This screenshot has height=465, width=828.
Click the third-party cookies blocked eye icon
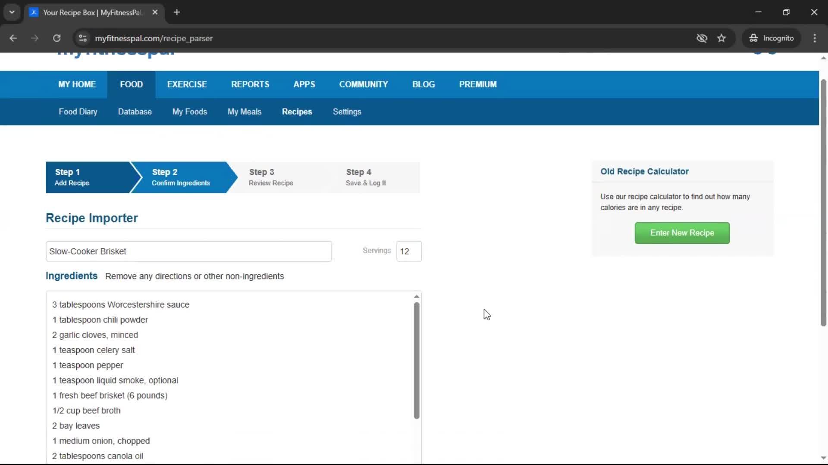coord(702,38)
